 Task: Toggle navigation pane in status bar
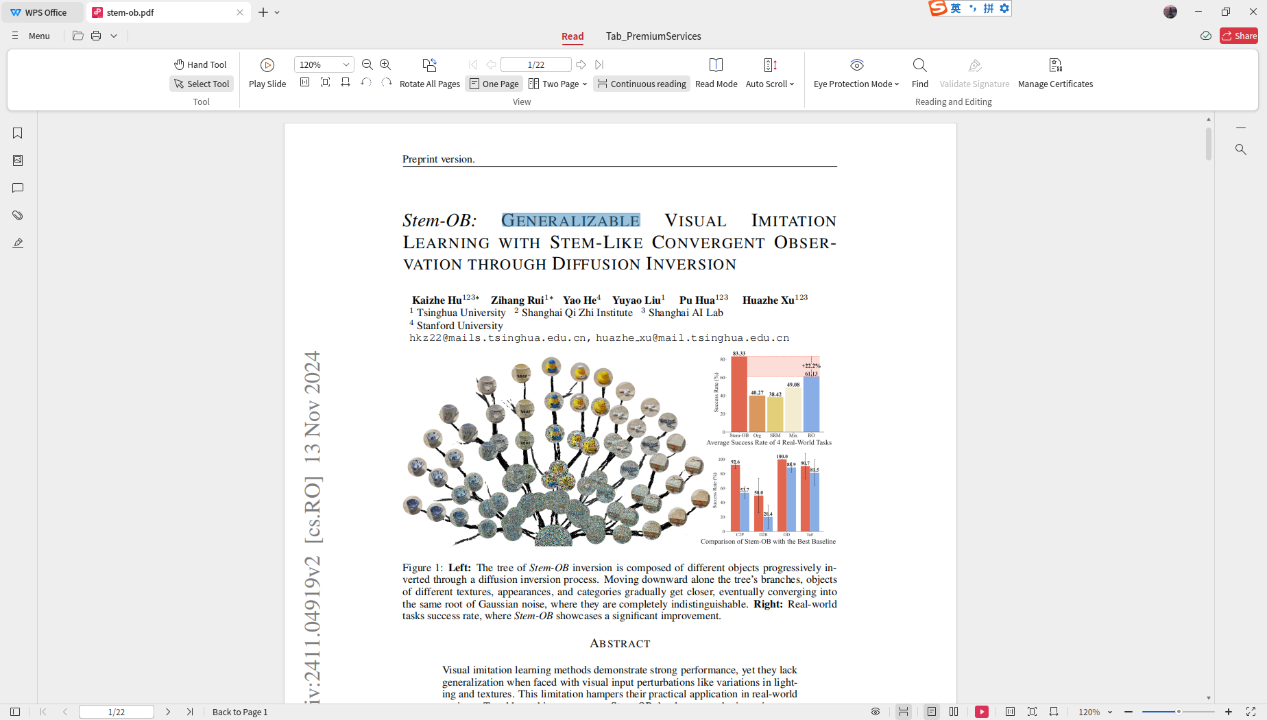coord(15,712)
